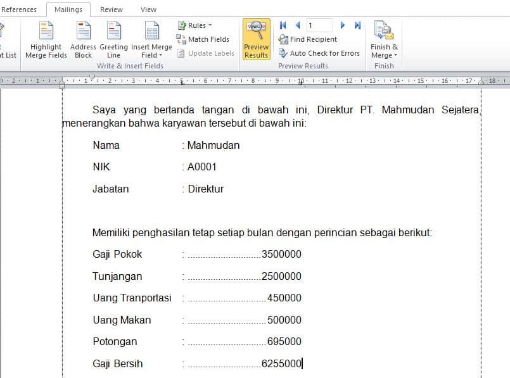
Task: Click the Insert Merge Field icon
Action: point(152,32)
